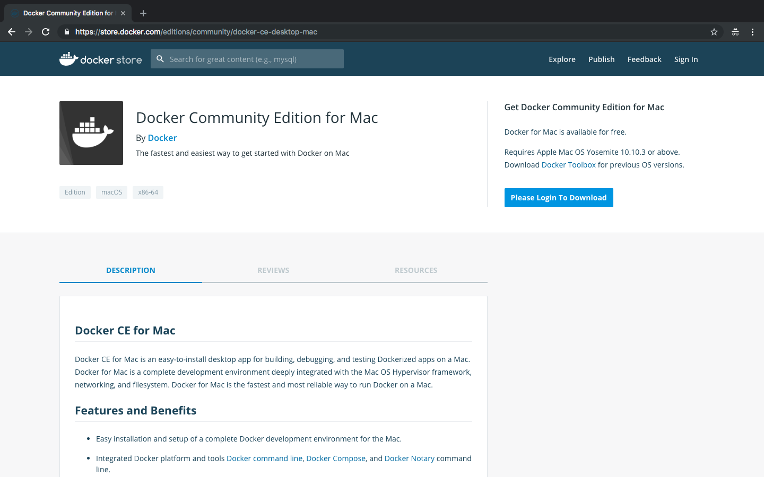Open the Docker Notary link
The image size is (764, 477).
(x=409, y=458)
